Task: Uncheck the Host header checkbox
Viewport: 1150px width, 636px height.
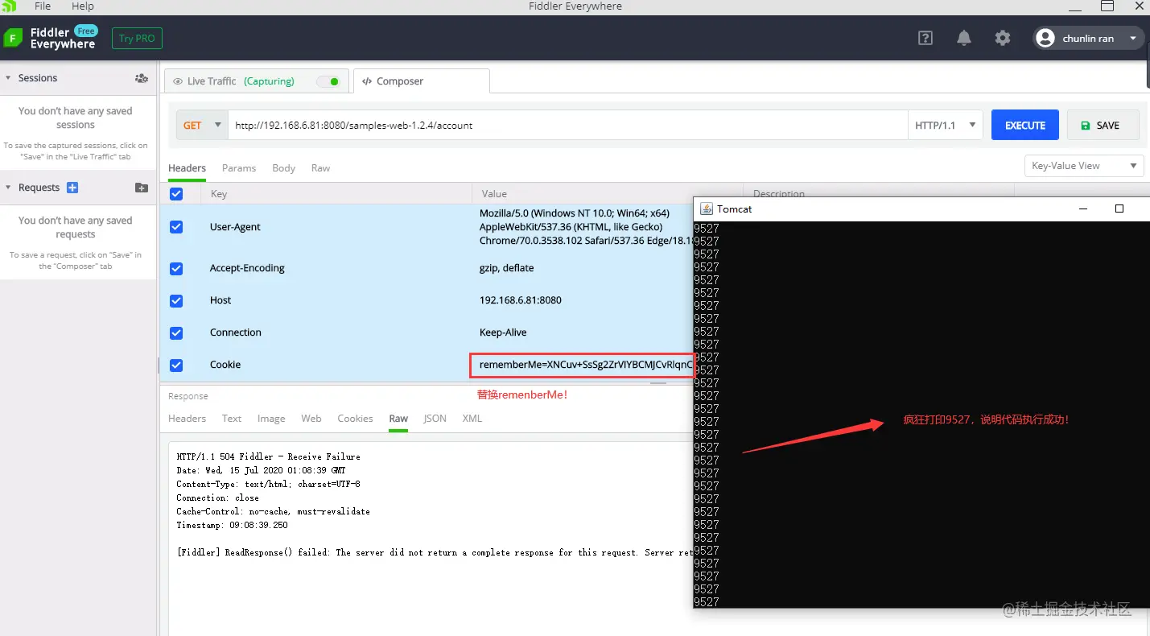Action: coord(176,300)
